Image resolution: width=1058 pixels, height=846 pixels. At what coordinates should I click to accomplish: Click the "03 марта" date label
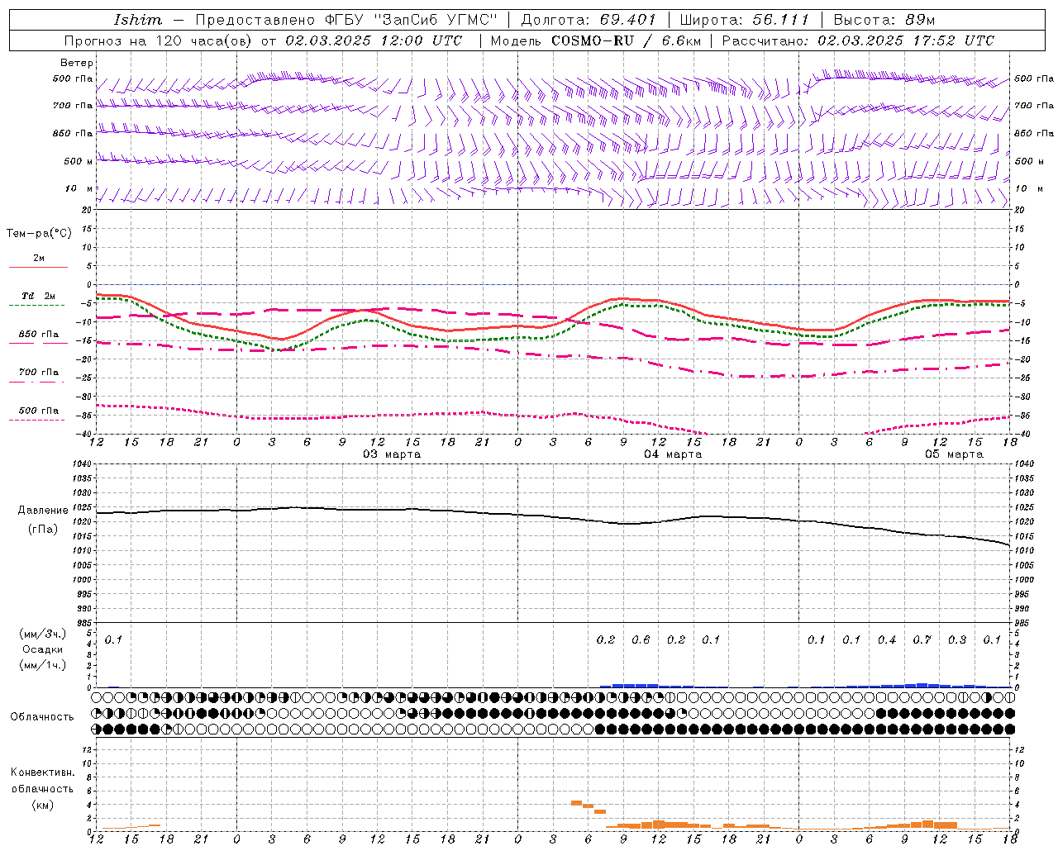pos(392,454)
